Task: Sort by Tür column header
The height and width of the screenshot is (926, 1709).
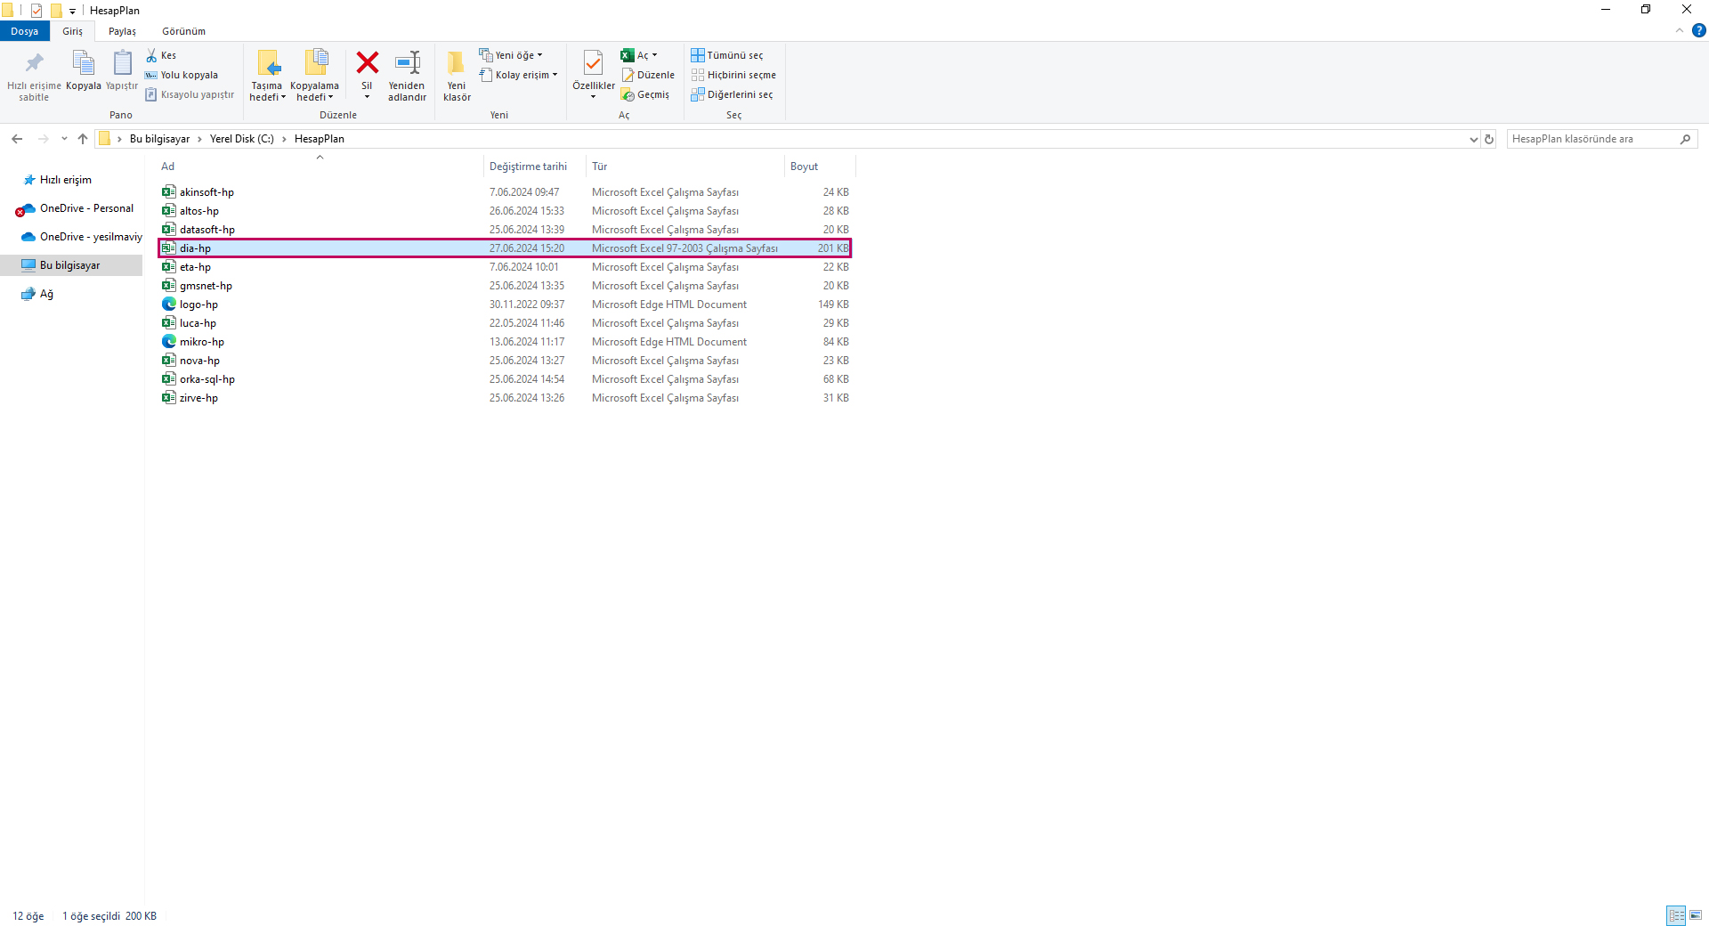Action: pyautogui.click(x=685, y=167)
